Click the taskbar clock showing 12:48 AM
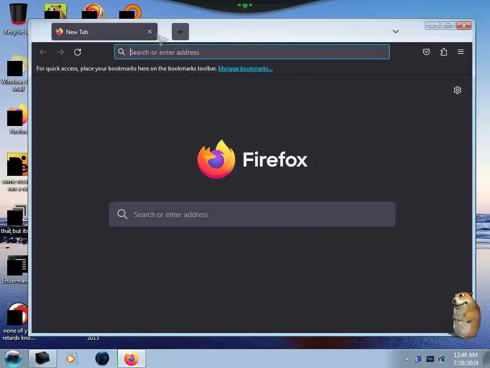This screenshot has width=490, height=368. [466, 359]
